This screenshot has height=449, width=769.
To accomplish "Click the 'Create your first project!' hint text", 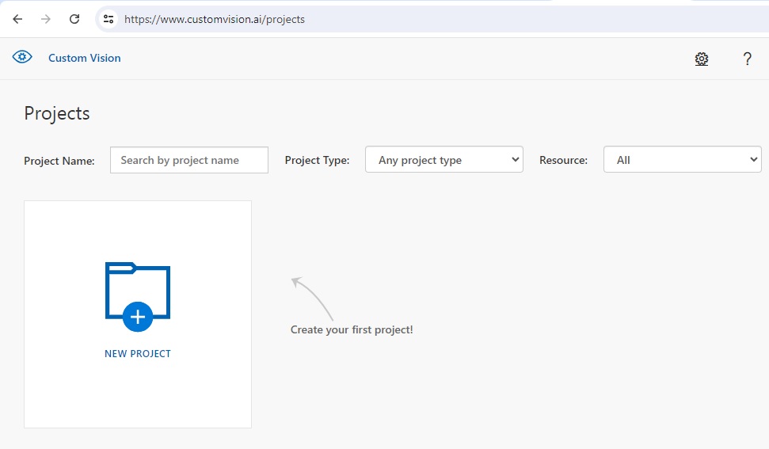I will (352, 329).
